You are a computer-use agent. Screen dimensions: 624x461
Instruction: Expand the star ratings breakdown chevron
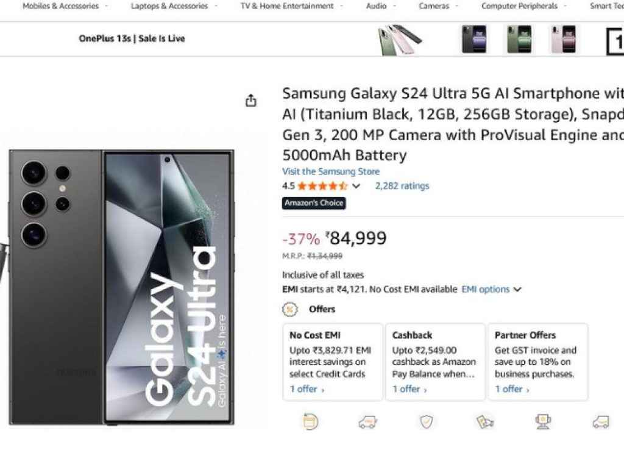coord(356,186)
